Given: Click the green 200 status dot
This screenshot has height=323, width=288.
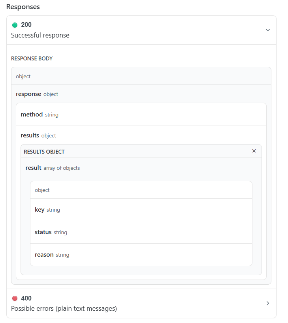Looking at the screenshot, I should tap(15, 25).
